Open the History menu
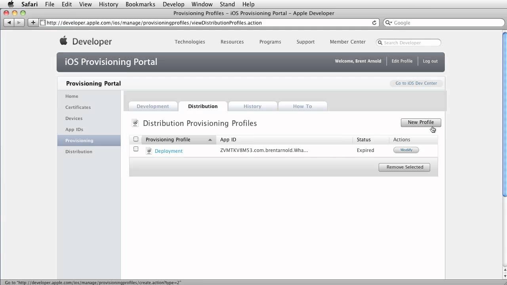Image resolution: width=507 pixels, height=285 pixels. click(109, 4)
